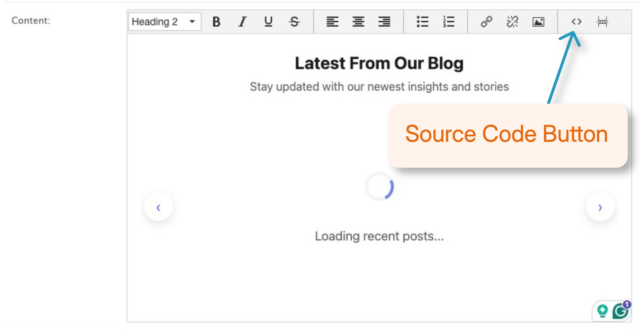Align text to the left

pos(333,22)
